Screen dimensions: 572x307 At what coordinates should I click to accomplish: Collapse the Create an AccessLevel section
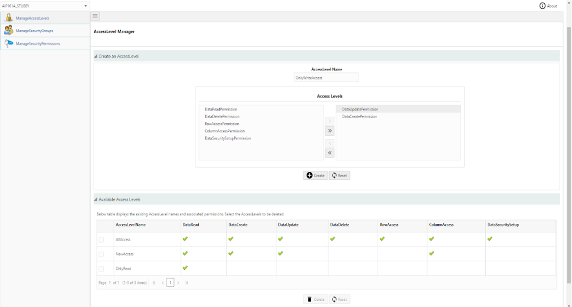pos(96,56)
